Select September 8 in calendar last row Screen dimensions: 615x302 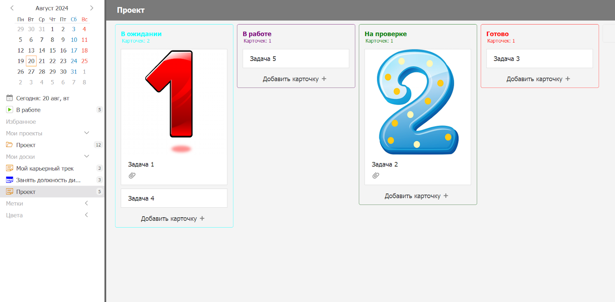(x=85, y=82)
